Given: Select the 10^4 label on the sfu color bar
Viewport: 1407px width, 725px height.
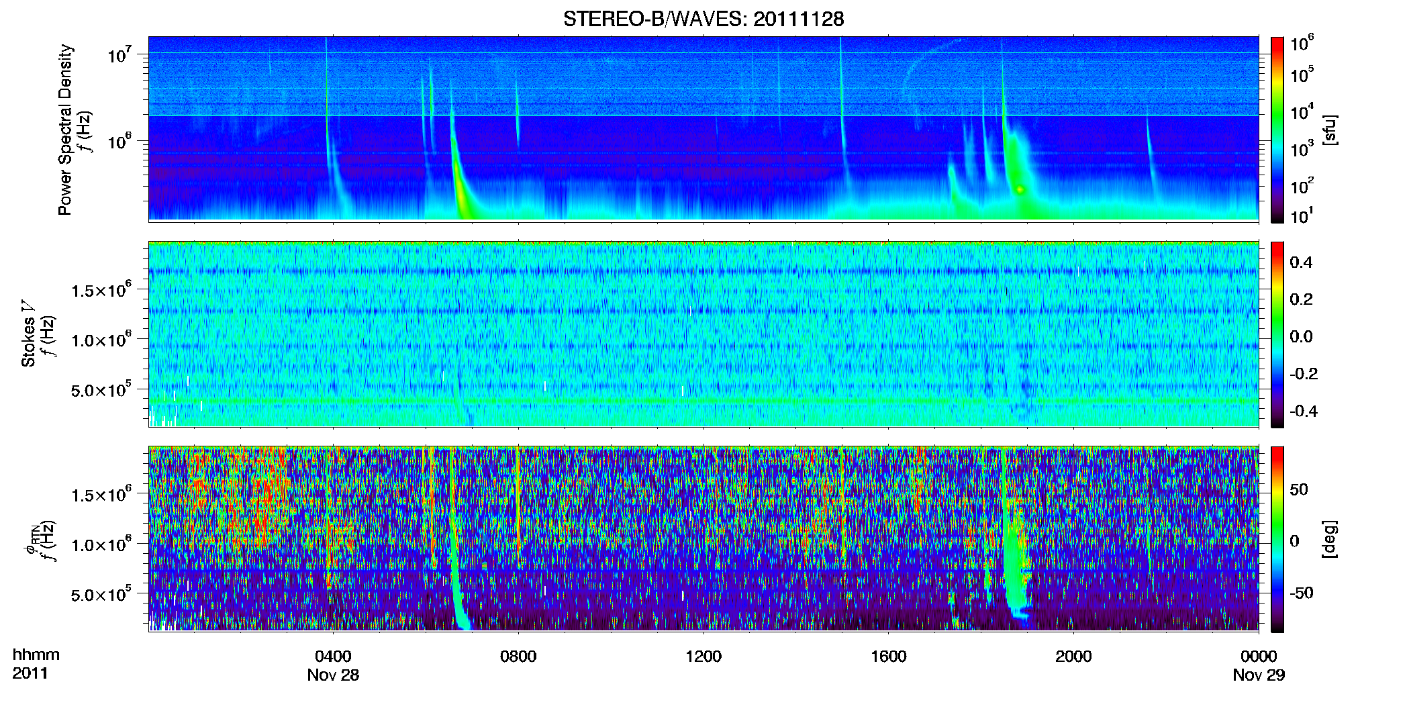Looking at the screenshot, I should pos(1302,111).
